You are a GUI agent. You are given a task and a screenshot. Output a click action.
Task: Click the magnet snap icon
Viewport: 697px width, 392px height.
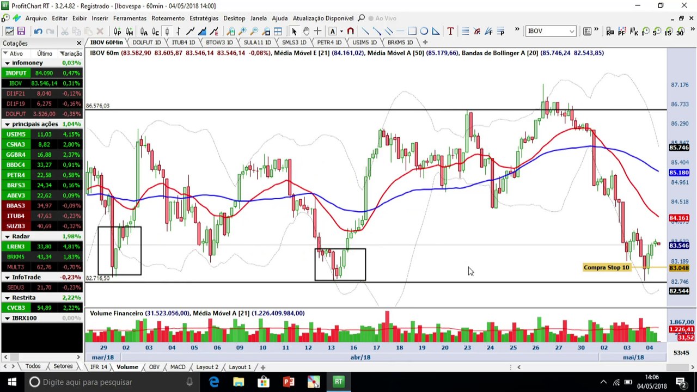(x=350, y=31)
